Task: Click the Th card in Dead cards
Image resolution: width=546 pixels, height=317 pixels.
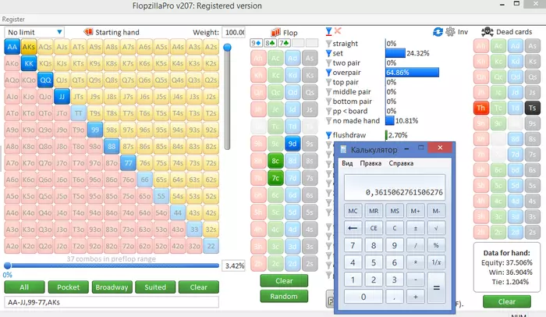Action: [x=481, y=108]
